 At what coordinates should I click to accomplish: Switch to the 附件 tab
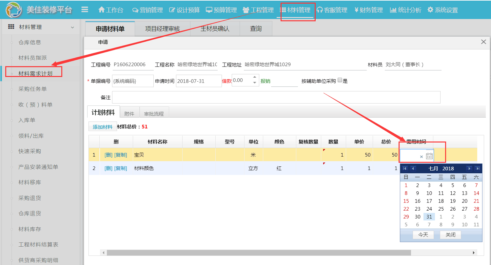[x=129, y=114]
